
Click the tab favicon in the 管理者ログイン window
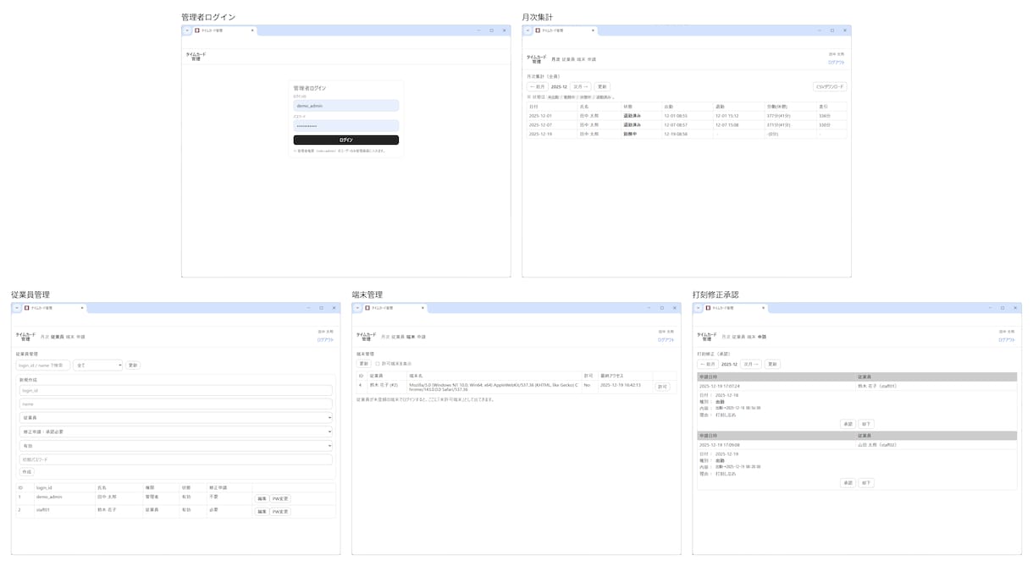(197, 30)
